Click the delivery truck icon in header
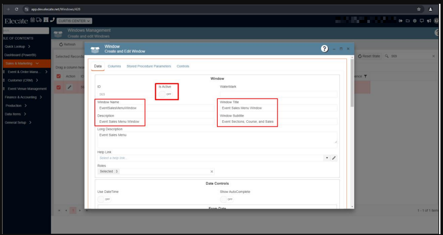The image size is (443, 235). coord(39,20)
